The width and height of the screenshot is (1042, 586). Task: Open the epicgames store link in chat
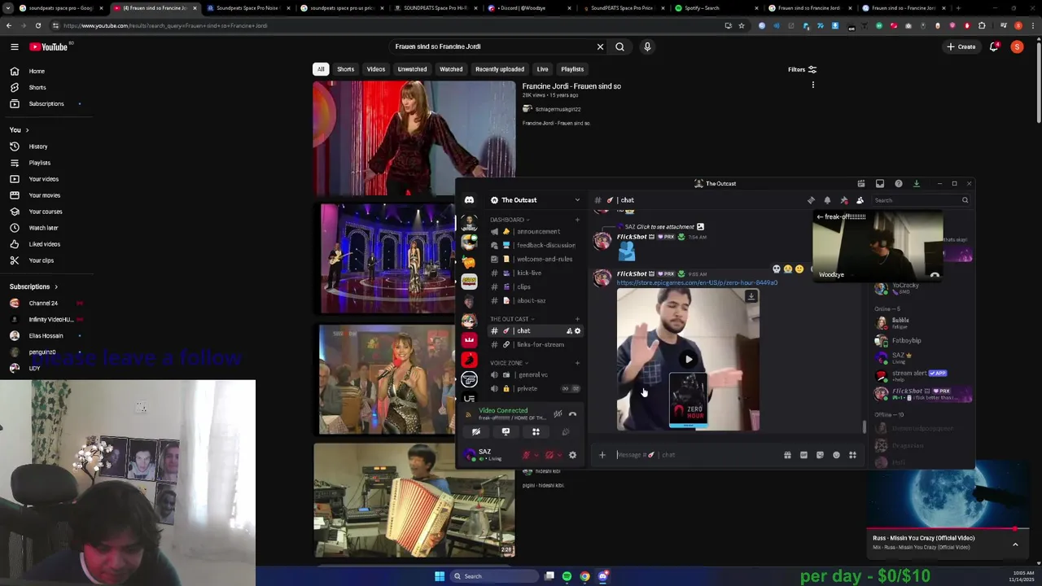pos(697,282)
